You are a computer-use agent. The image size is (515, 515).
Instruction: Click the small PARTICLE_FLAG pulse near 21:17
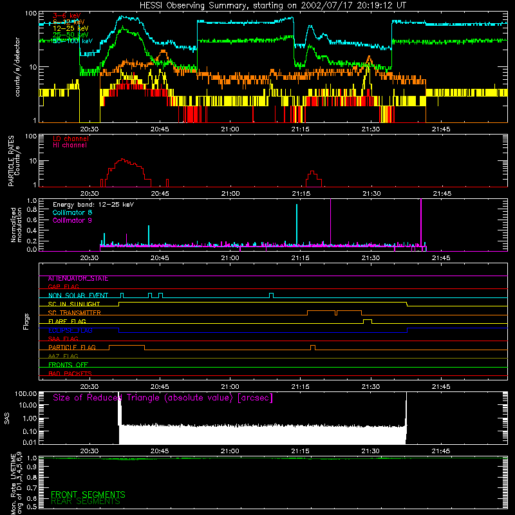pyautogui.click(x=313, y=348)
